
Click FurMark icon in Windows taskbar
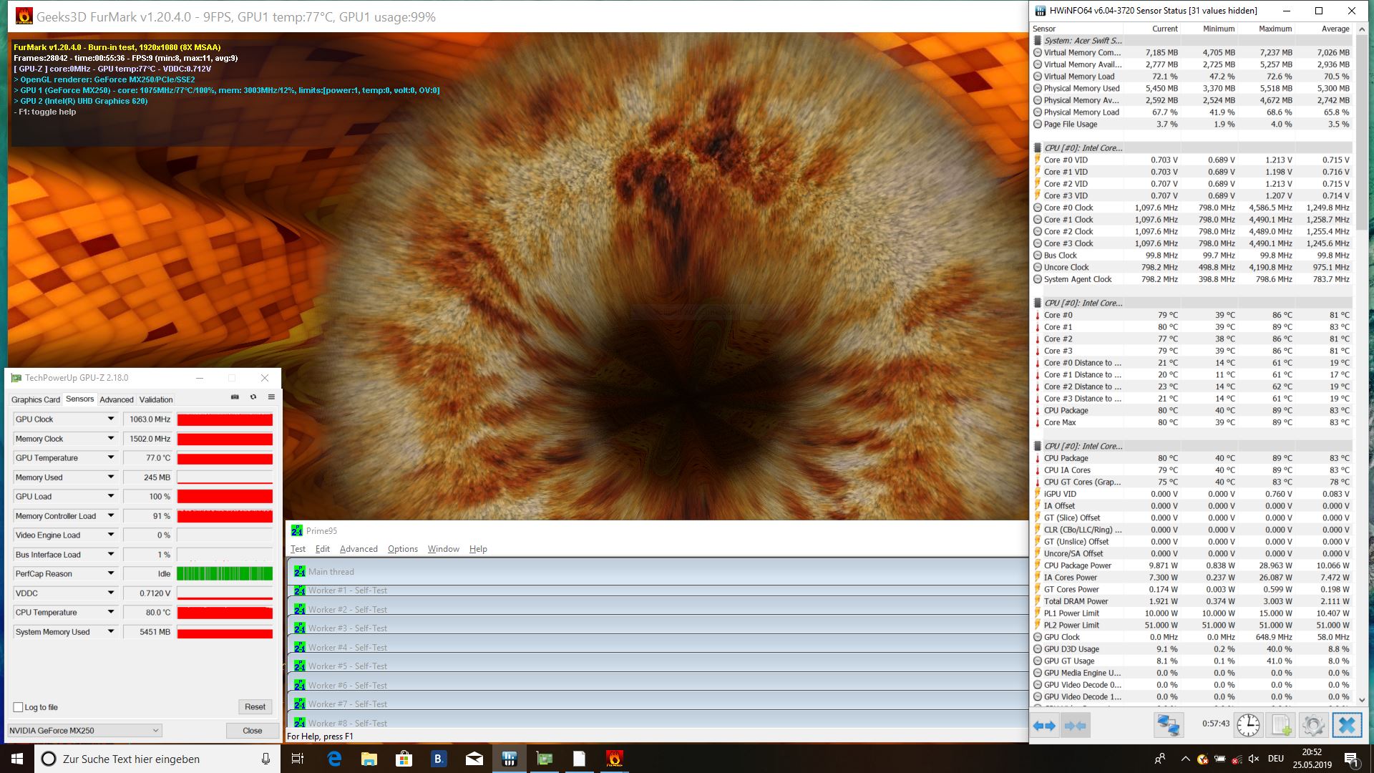point(614,759)
